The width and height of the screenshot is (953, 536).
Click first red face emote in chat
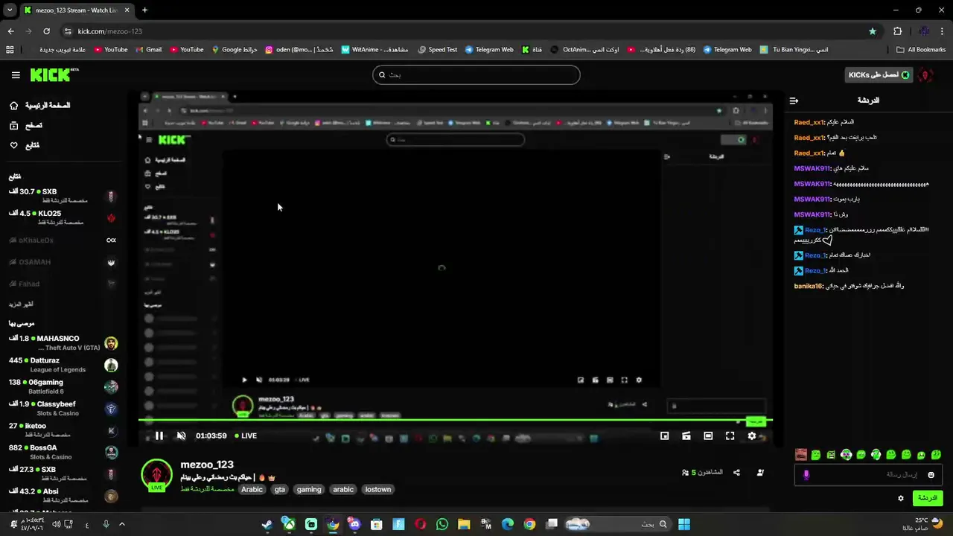(x=801, y=455)
